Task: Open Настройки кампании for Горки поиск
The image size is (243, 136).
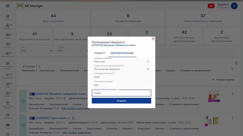Action: click(77, 133)
